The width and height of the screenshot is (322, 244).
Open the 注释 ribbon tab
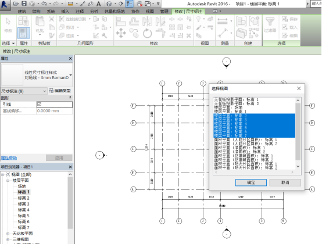pyautogui.click(x=80, y=12)
